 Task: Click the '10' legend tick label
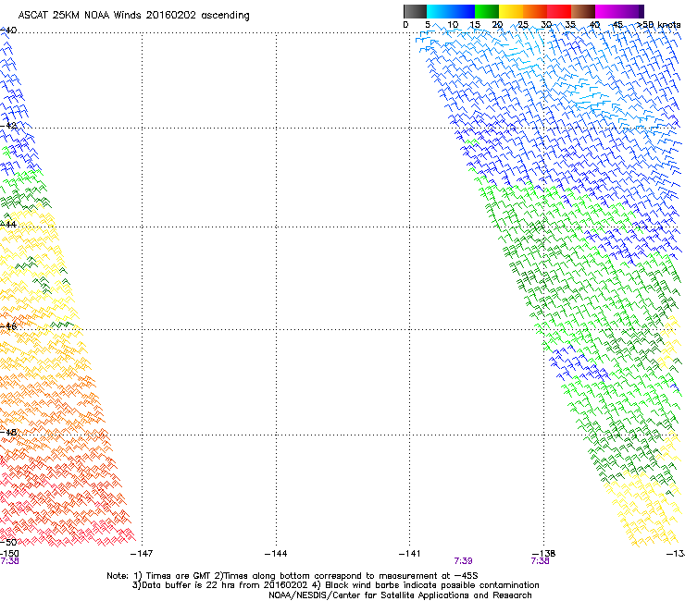point(453,25)
